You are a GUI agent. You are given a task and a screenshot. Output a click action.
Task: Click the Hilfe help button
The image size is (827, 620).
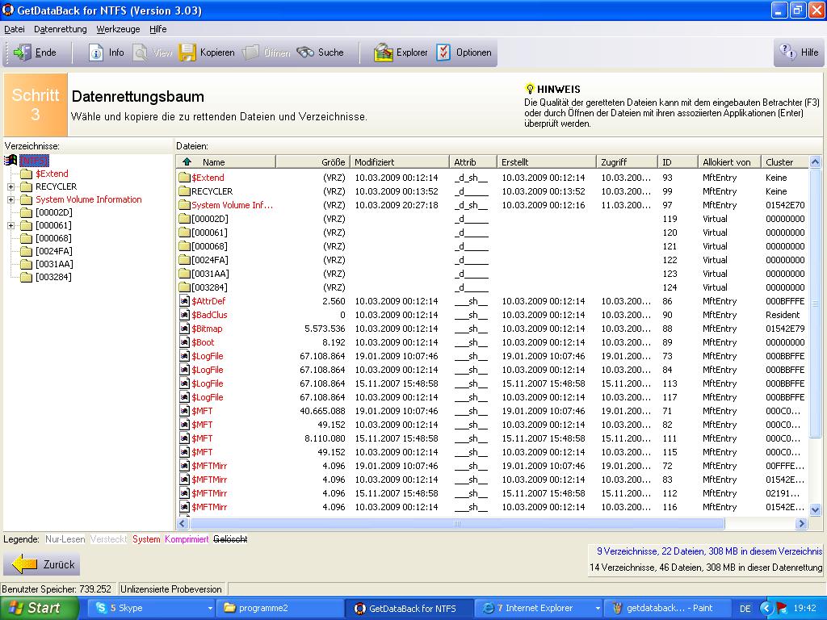(x=799, y=52)
